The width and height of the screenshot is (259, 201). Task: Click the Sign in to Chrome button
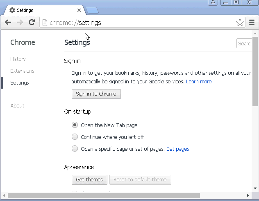[96, 94]
